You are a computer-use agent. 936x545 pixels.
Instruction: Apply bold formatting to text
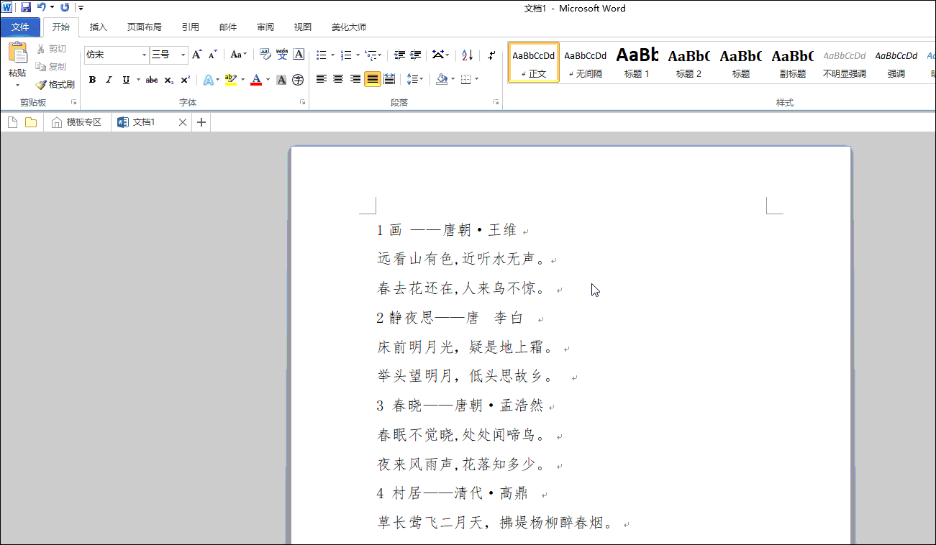92,79
